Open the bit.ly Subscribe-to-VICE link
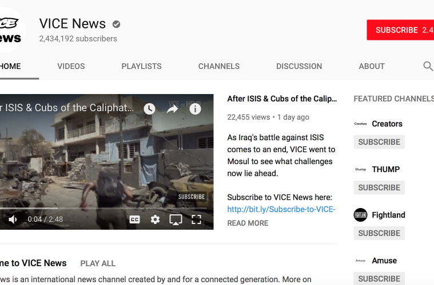This screenshot has height=285, width=434. (x=281, y=209)
